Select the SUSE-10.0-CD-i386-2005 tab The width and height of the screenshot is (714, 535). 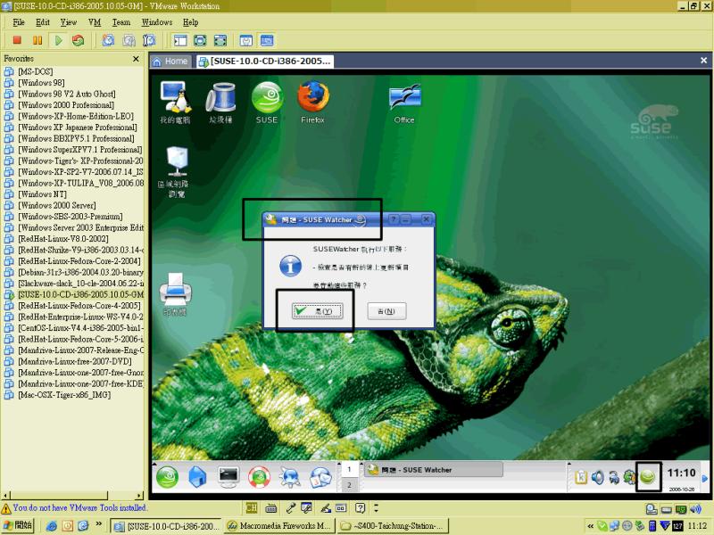tap(265, 62)
